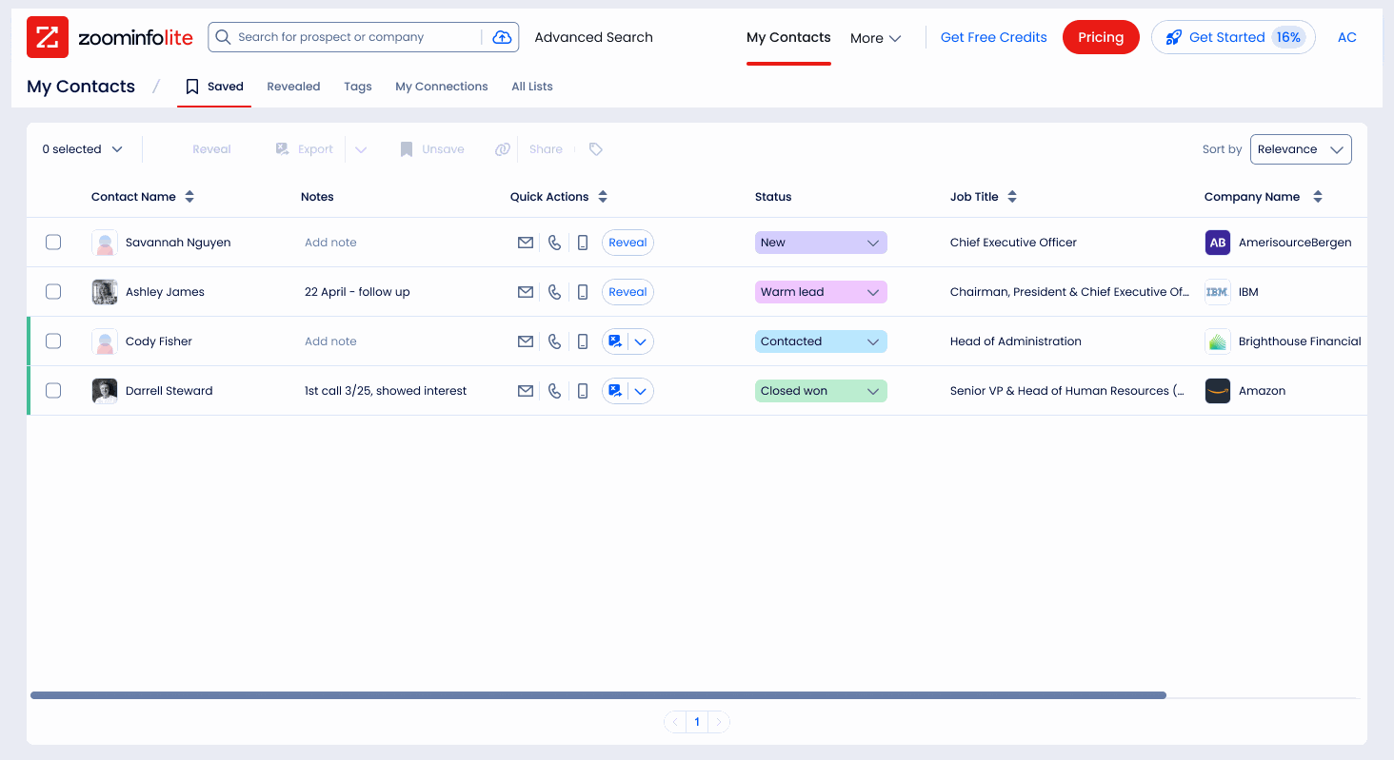Open the Sort by Relevance dropdown
The height and width of the screenshot is (760, 1394).
pos(1301,149)
